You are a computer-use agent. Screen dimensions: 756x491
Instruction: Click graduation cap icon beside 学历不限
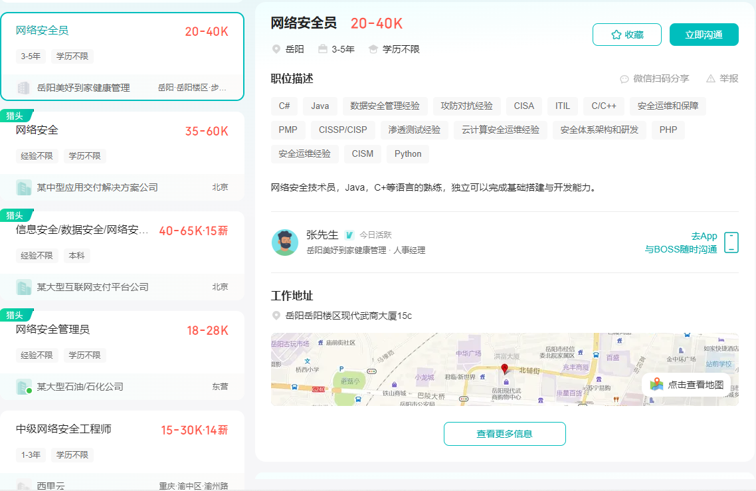click(x=373, y=49)
